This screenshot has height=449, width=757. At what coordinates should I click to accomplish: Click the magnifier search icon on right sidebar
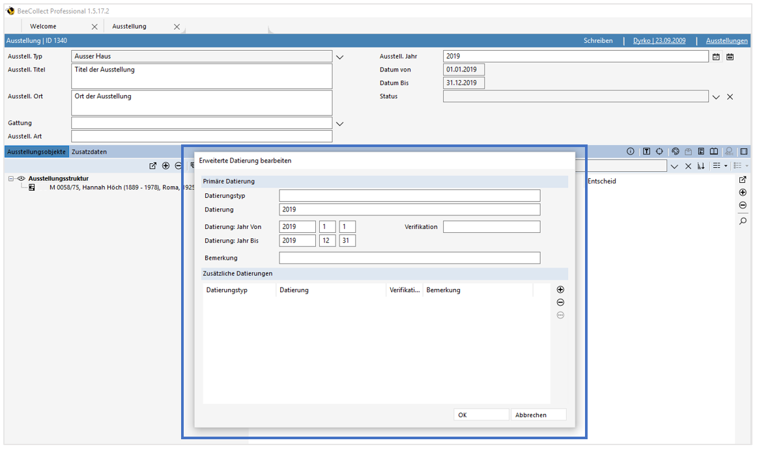pos(743,221)
